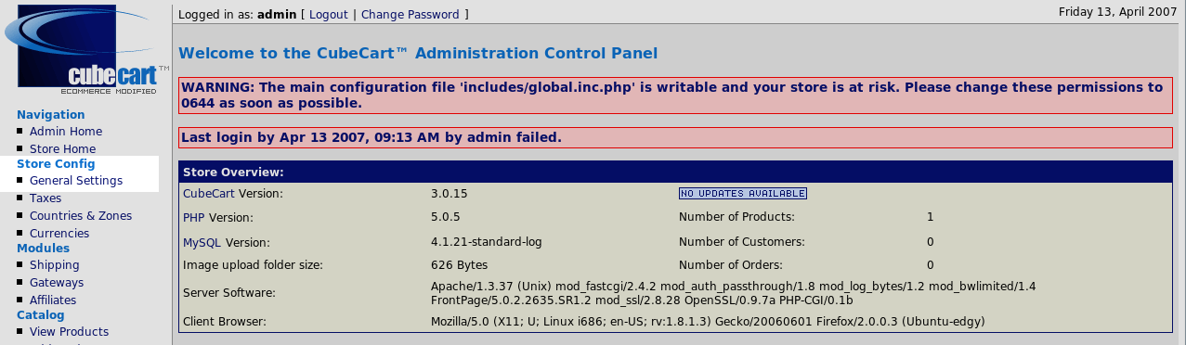The image size is (1186, 345).
Task: Click the Logout link
Action: 329,15
